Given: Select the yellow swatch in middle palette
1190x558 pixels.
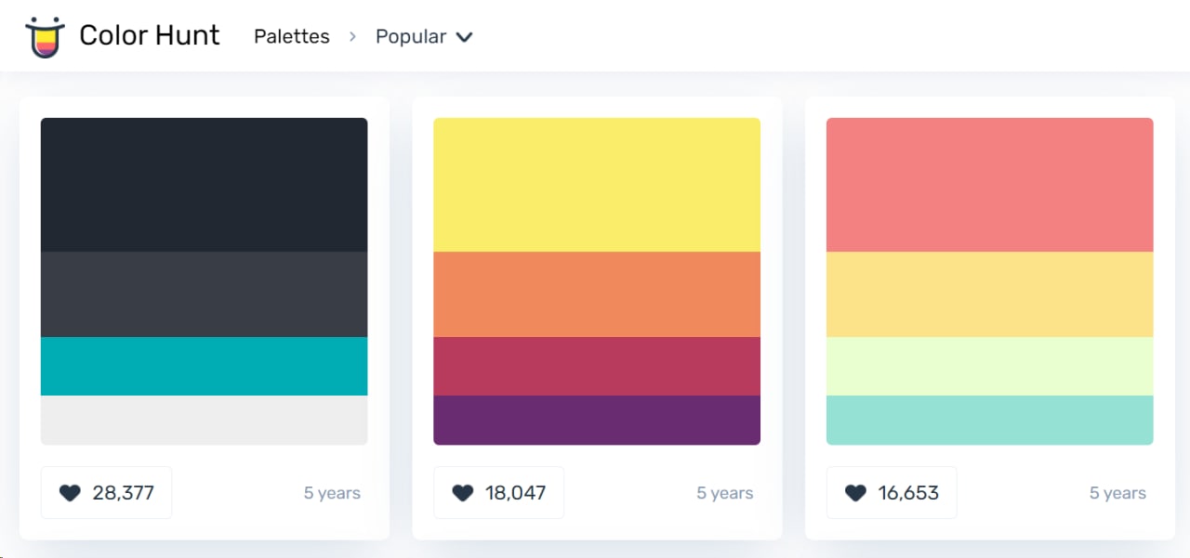Looking at the screenshot, I should coord(597,184).
